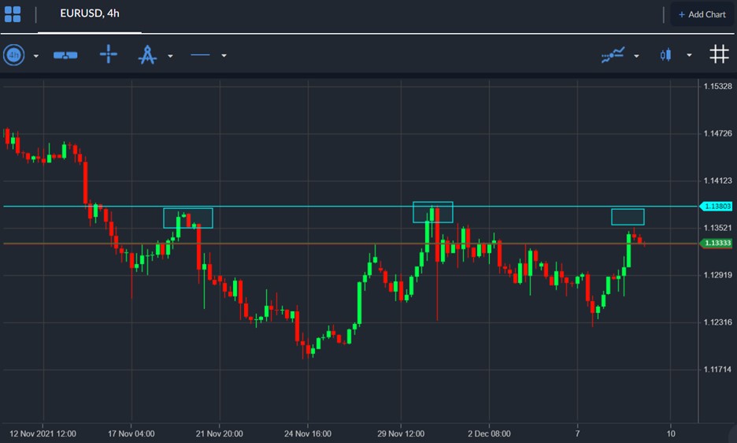Click the 2 Dec 08:00 time label

[x=489, y=434]
